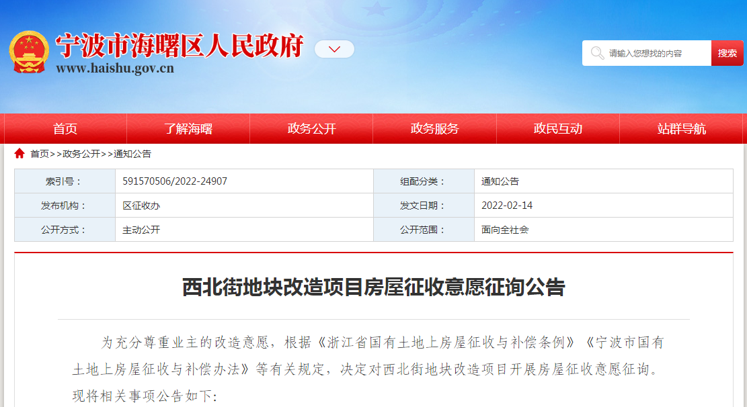
Task: Open the 首页 navigation menu item
Action: pos(65,129)
